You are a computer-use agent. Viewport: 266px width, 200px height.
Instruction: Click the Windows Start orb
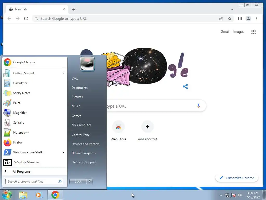point(7,195)
